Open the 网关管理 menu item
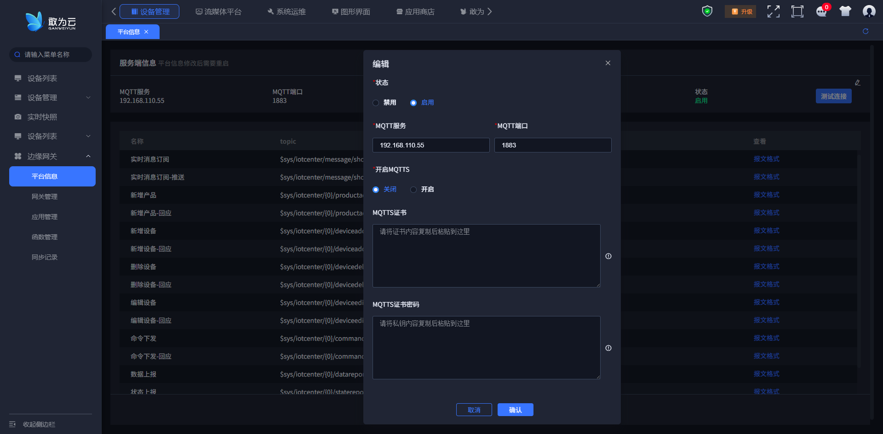Viewport: 883px width, 434px height. [45, 197]
